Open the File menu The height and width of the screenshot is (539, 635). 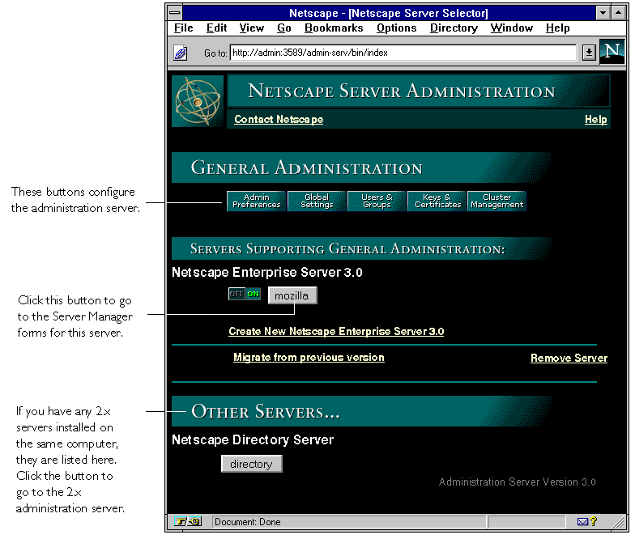[183, 28]
